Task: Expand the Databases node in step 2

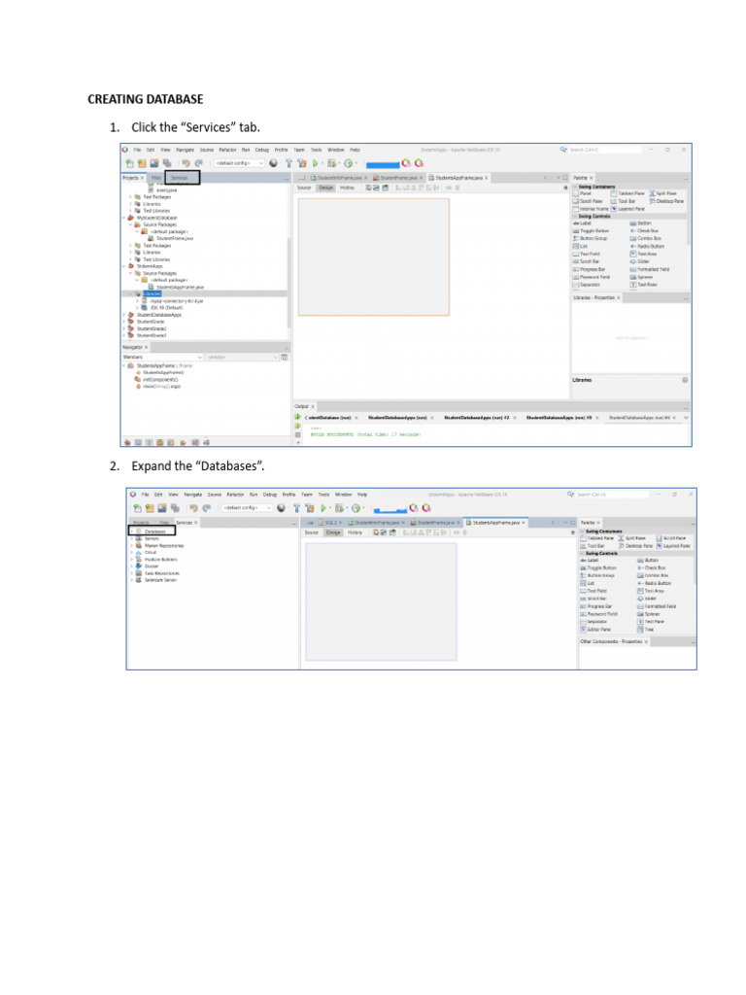Action: point(132,532)
